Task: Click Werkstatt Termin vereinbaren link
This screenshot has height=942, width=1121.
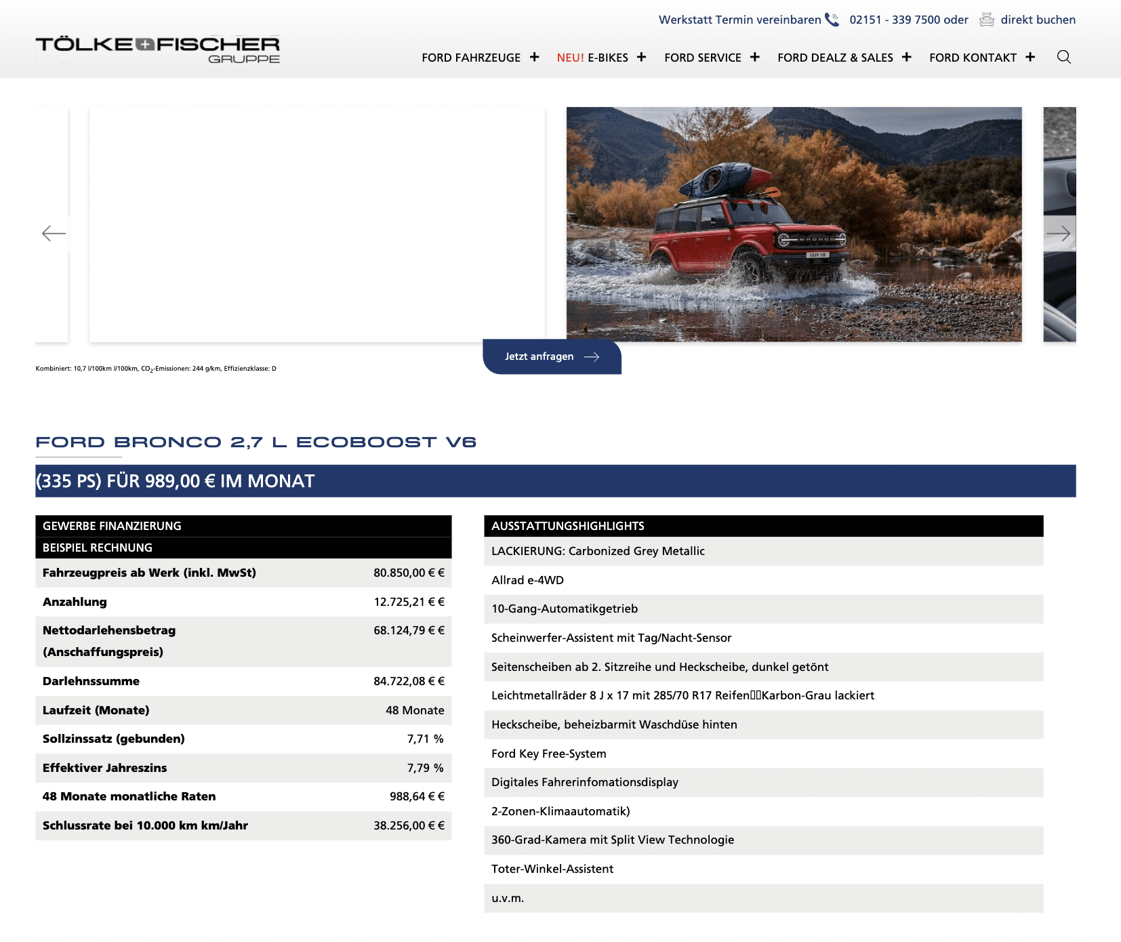Action: pos(739,20)
